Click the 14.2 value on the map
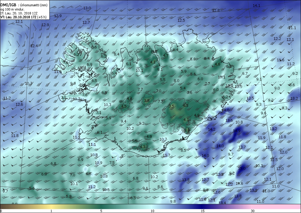 (212, 129)
